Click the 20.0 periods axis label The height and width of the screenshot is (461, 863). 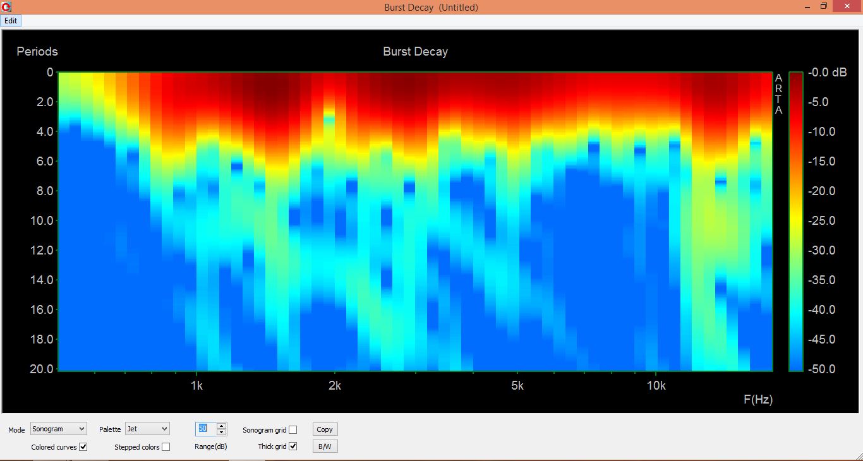coord(42,369)
